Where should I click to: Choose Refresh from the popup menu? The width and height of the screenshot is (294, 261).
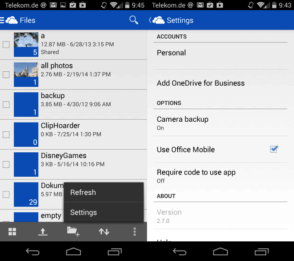(104, 193)
